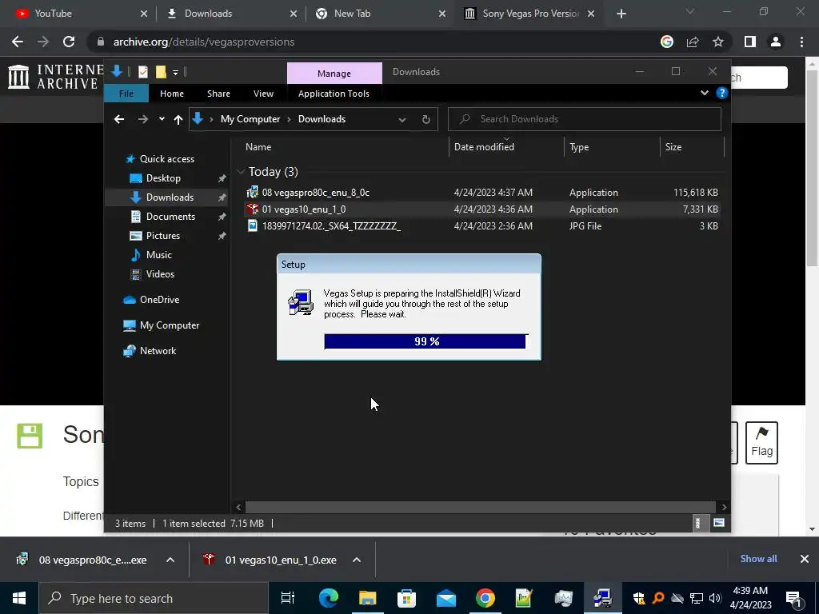Open Chrome profile avatar

[x=776, y=42]
